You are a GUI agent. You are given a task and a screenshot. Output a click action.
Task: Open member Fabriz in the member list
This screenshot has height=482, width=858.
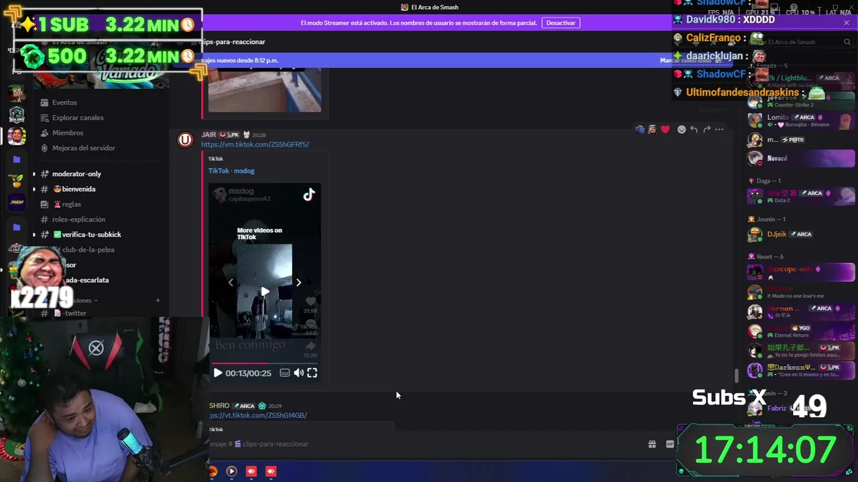pyautogui.click(x=778, y=408)
